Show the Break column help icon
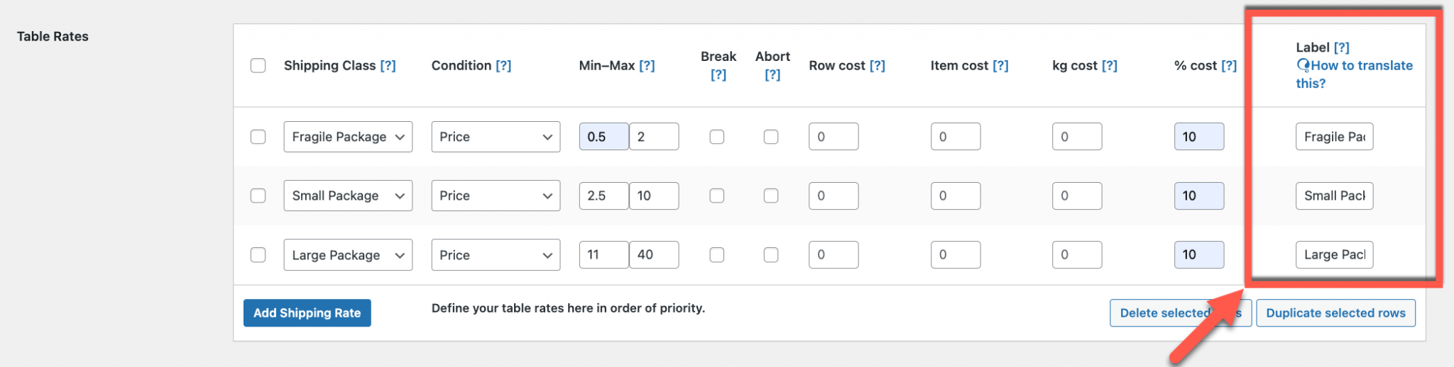 point(718,74)
